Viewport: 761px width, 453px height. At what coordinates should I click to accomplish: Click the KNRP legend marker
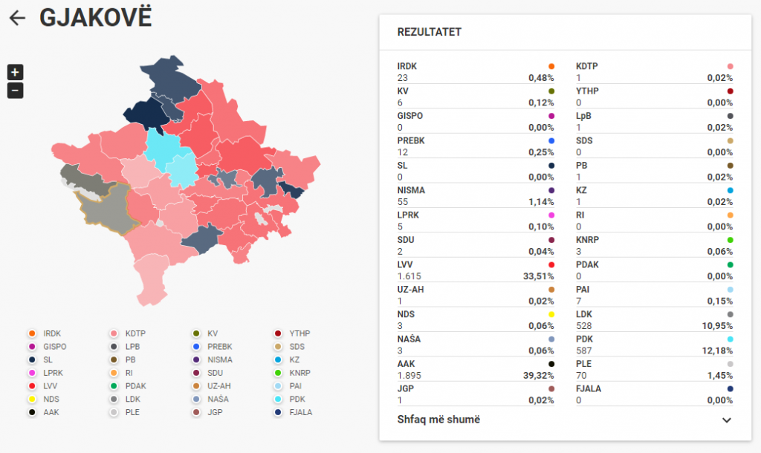[x=277, y=373]
